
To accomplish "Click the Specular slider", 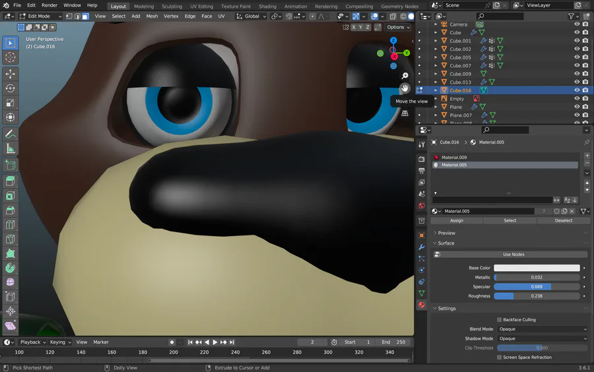I will pos(537,287).
